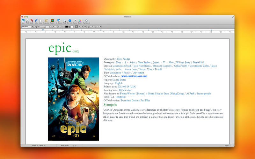The image size is (255, 159).
Task: Click the Synopsis heading
Action: click(x=110, y=105)
